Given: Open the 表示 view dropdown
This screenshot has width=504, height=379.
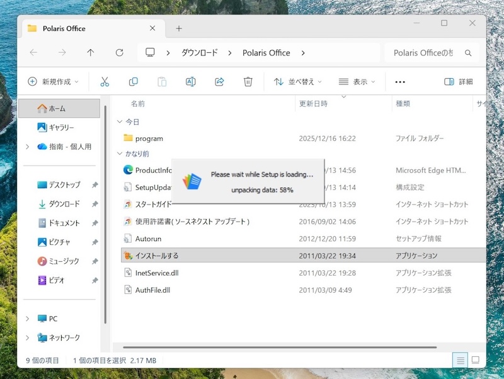Looking at the screenshot, I should pos(357,82).
